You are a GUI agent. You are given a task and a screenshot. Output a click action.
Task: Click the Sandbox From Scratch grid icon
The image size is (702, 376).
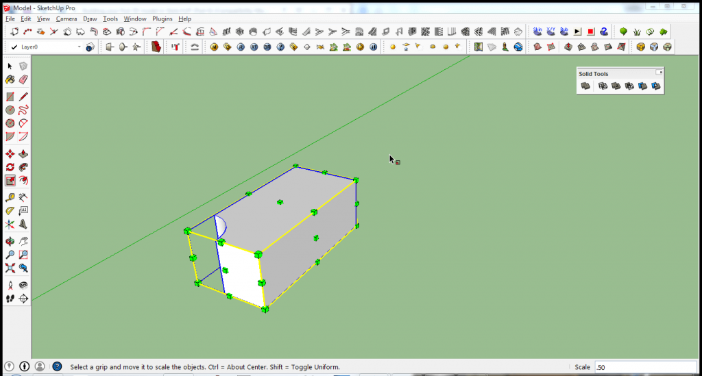pyautogui.click(x=550, y=47)
